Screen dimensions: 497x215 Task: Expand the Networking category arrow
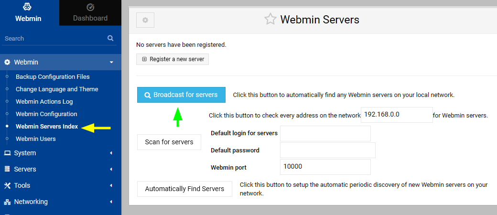[x=111, y=202]
